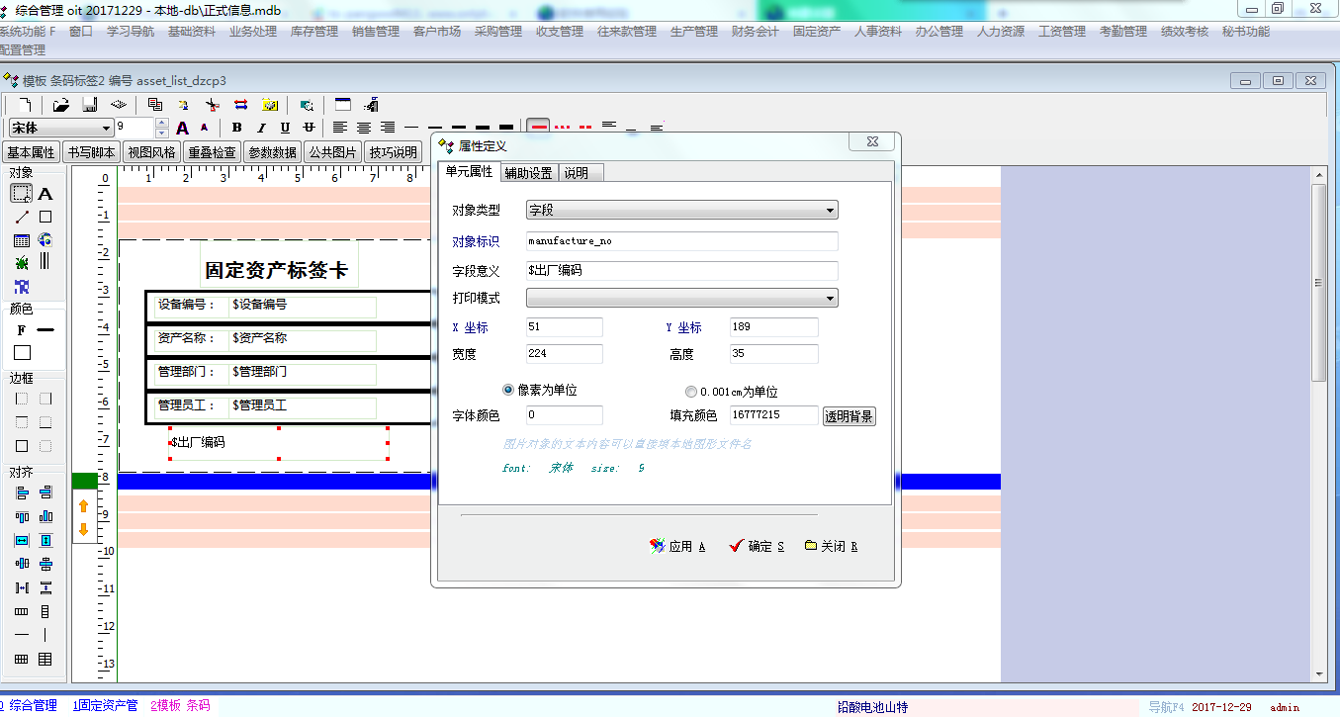This screenshot has height=717, width=1340.
Task: Click the 透明背景 button
Action: [x=849, y=416]
